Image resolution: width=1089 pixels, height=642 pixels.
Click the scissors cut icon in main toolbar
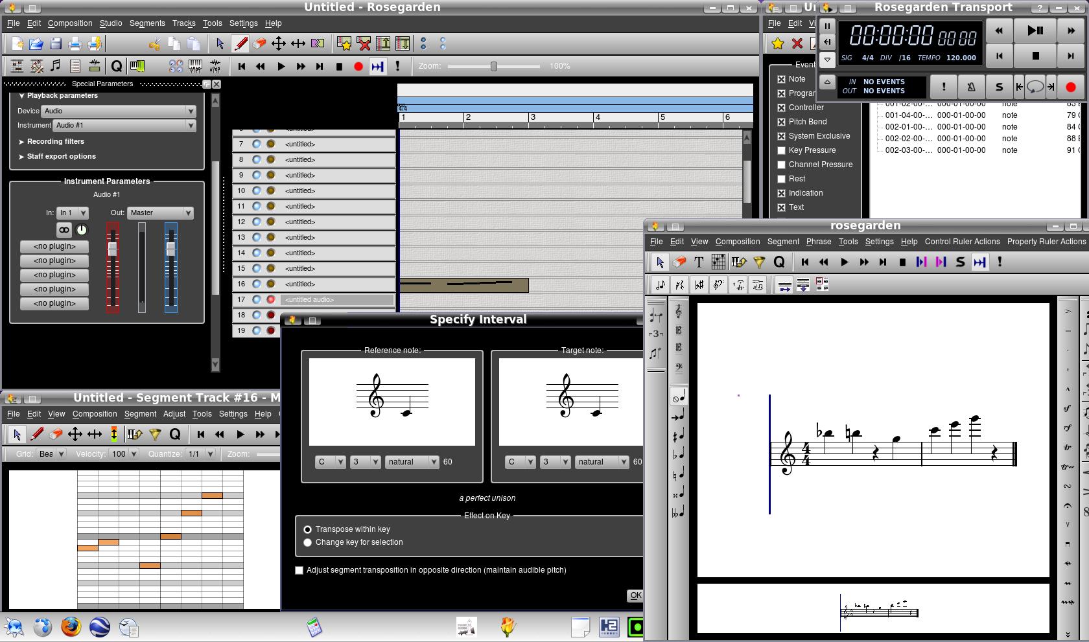154,43
